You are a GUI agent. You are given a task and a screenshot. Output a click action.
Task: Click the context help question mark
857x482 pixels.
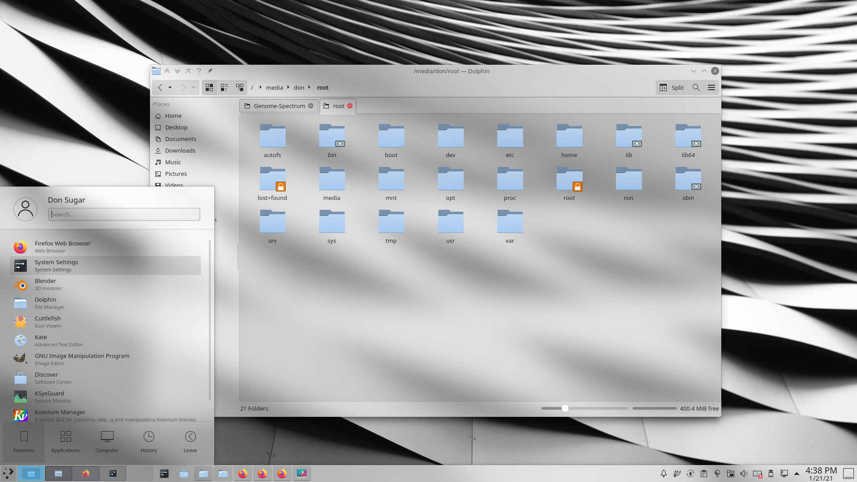point(199,71)
